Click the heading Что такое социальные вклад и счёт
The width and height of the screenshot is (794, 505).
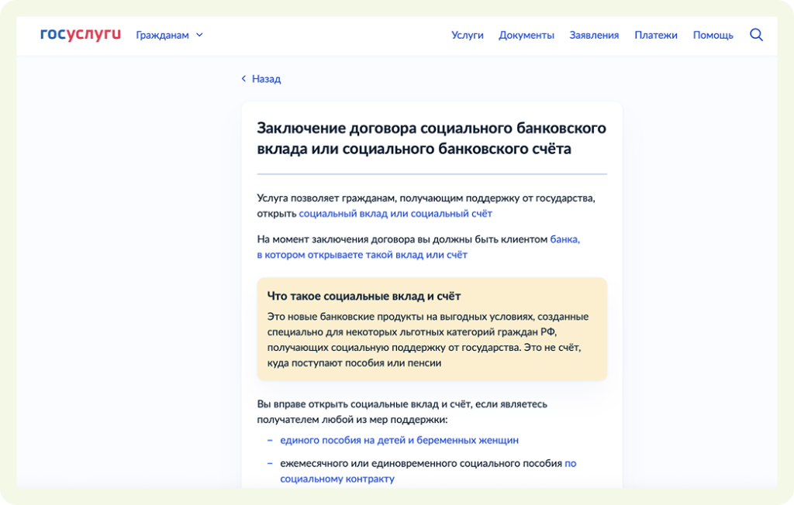pos(364,296)
